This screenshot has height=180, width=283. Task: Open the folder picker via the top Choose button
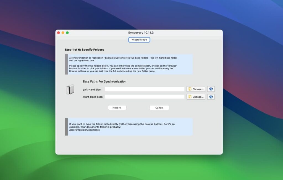[196, 89]
